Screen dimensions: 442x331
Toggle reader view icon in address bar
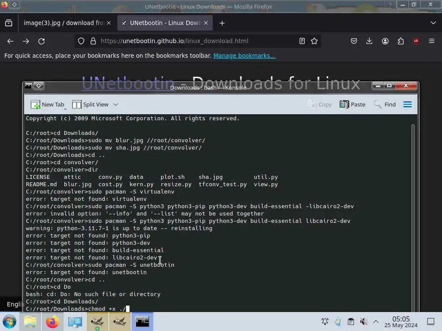pos(302,41)
